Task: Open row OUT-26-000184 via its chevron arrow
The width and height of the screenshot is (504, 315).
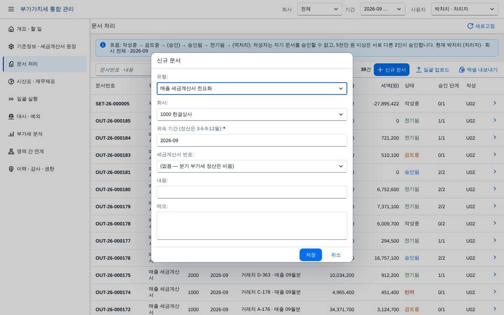Action: point(495,137)
